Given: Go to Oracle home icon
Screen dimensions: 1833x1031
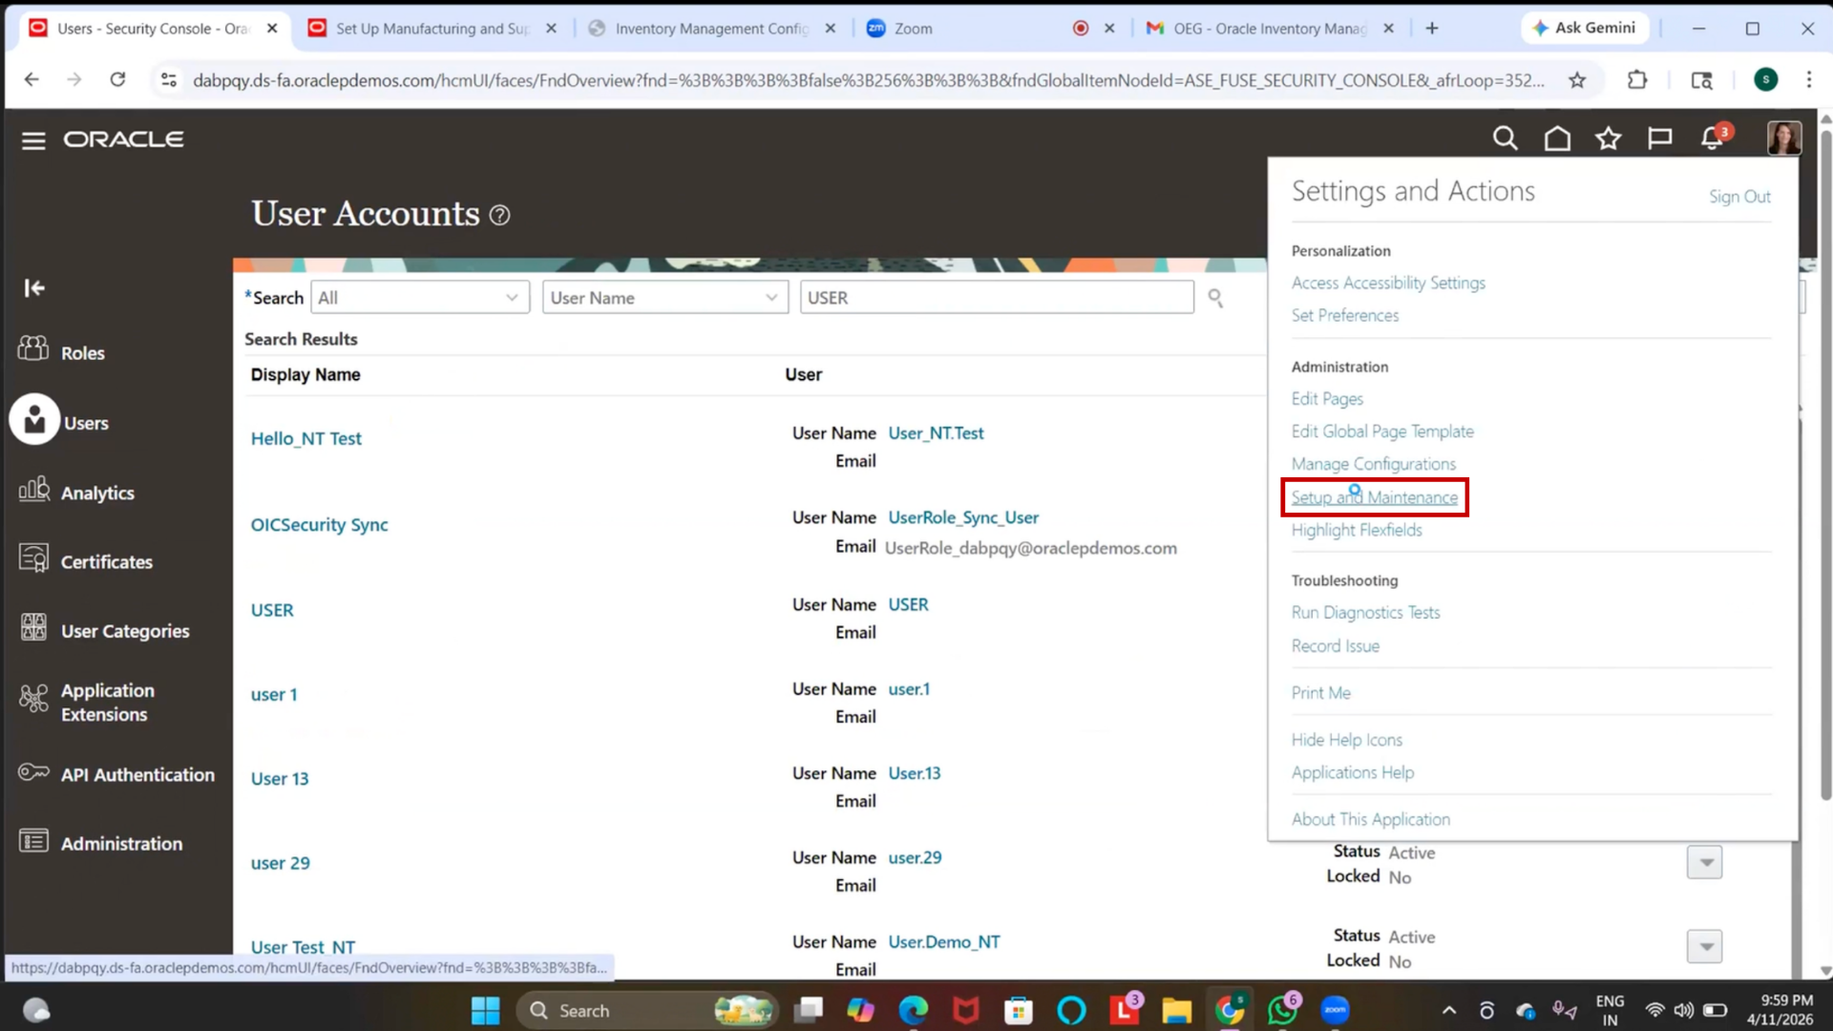Looking at the screenshot, I should click(1557, 138).
